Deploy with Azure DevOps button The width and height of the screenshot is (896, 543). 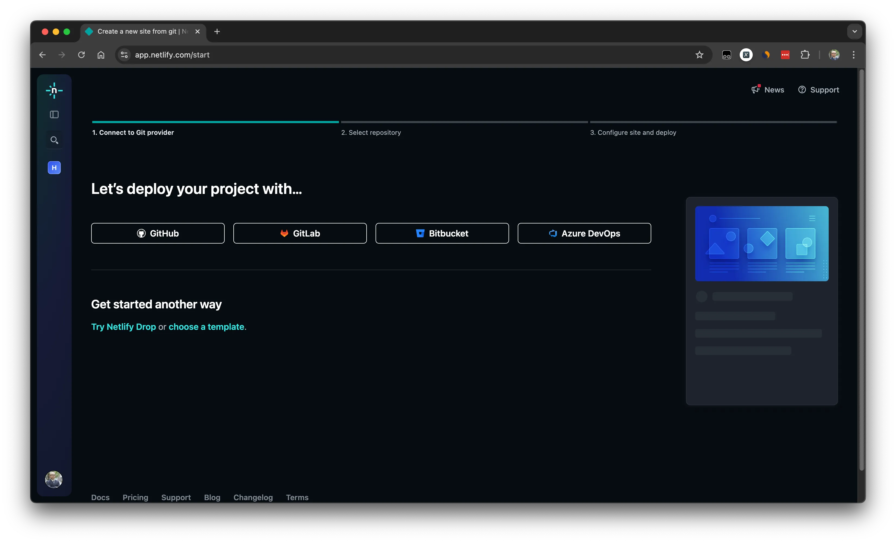click(x=584, y=233)
